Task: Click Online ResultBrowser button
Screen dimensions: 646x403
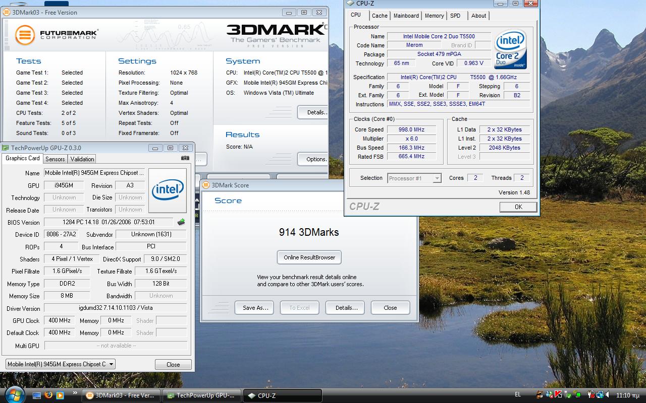Action: [x=309, y=257]
